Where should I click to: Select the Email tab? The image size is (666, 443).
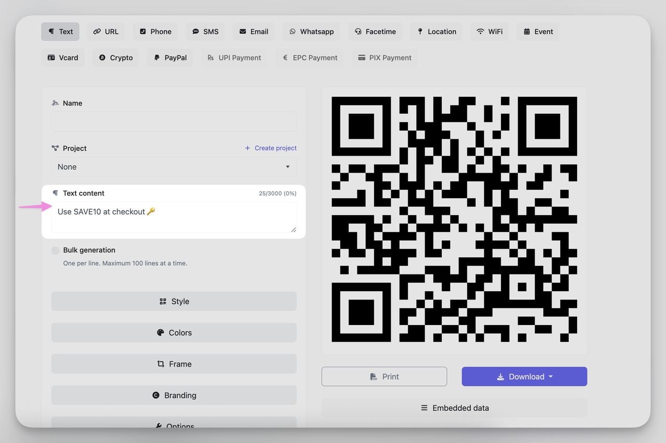point(254,32)
